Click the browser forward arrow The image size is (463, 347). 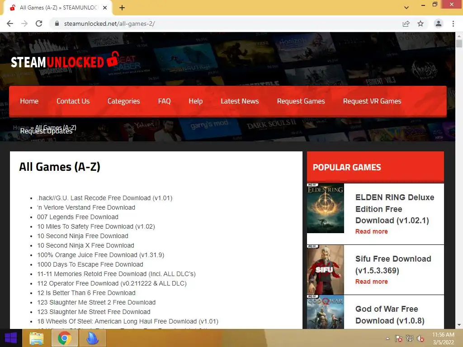pos(24,23)
